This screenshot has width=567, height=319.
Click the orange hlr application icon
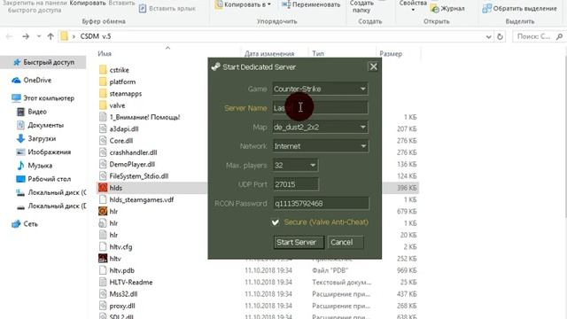pos(103,211)
